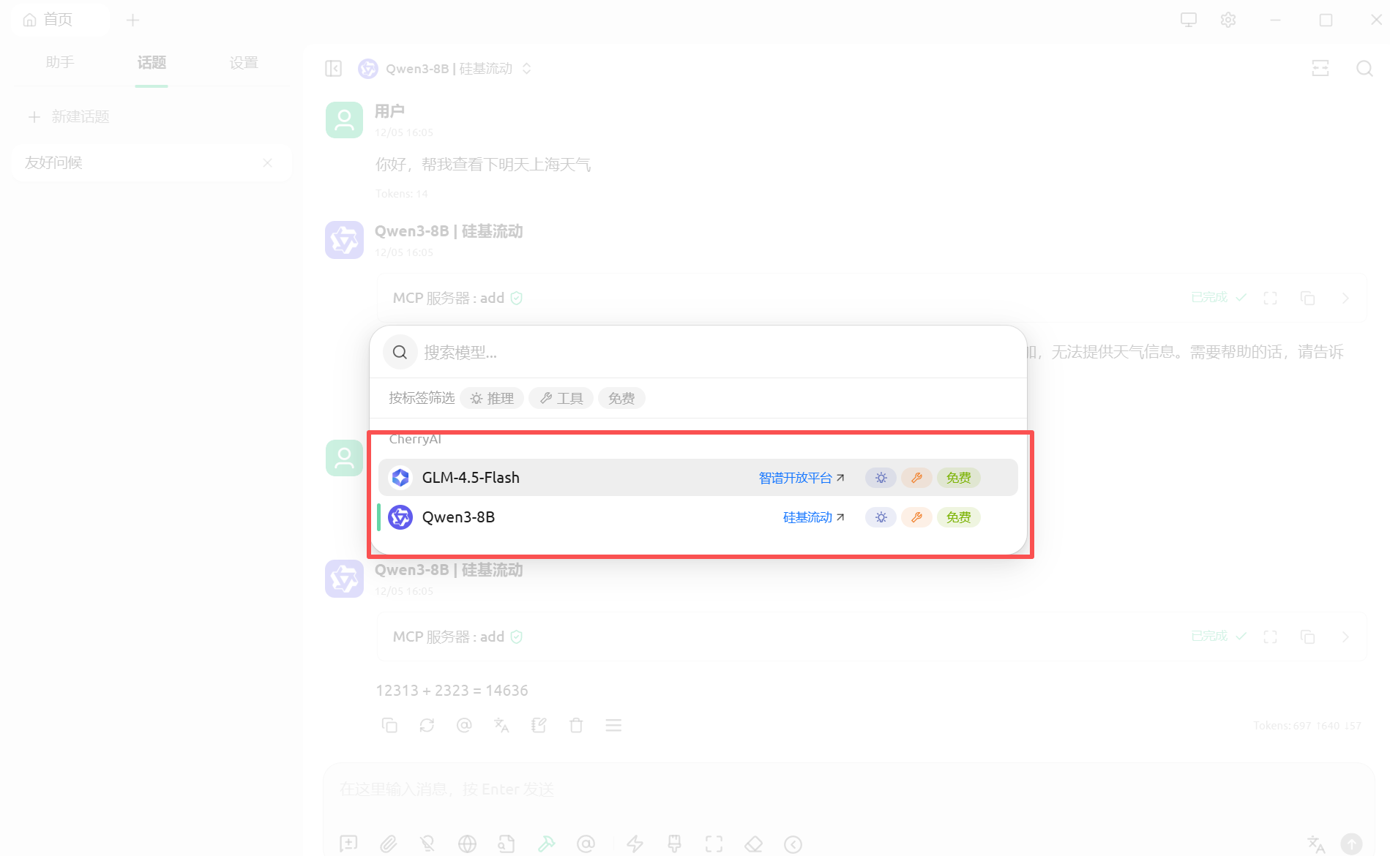Edit the last assistant message
The width and height of the screenshot is (1390, 856).
point(539,725)
